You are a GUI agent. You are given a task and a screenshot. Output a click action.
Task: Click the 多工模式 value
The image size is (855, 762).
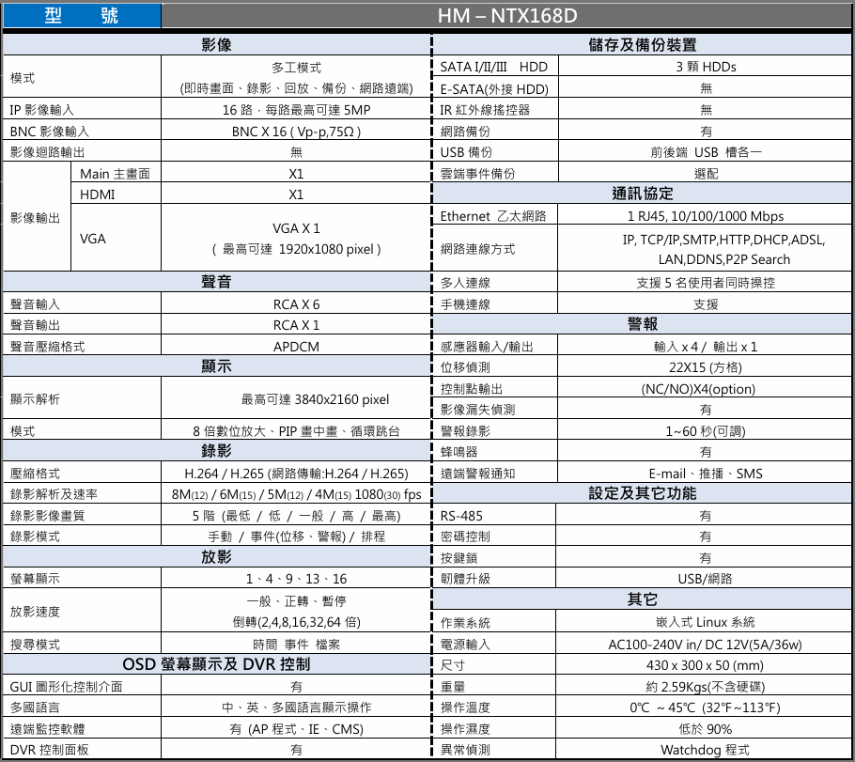[296, 68]
